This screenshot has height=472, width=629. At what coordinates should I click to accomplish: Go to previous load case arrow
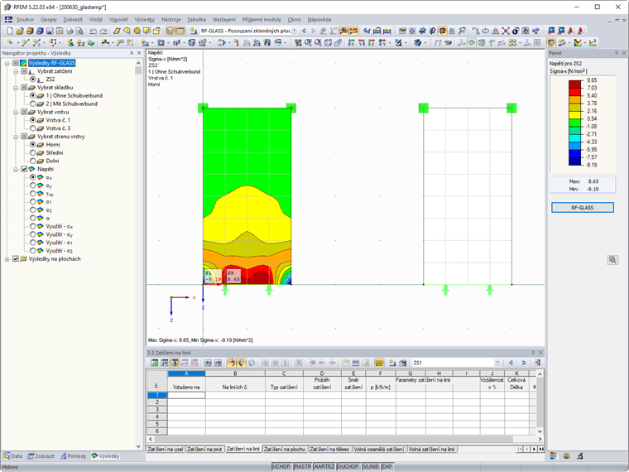(304, 31)
